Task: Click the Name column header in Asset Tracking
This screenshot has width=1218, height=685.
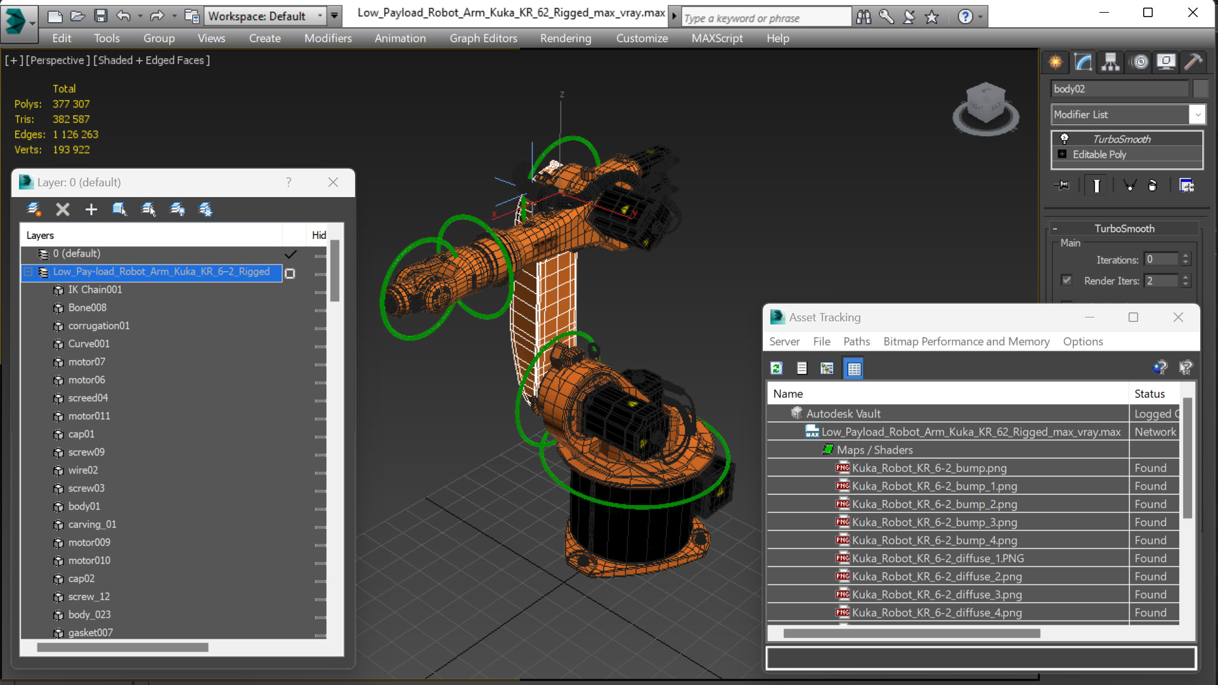Action: click(x=948, y=394)
